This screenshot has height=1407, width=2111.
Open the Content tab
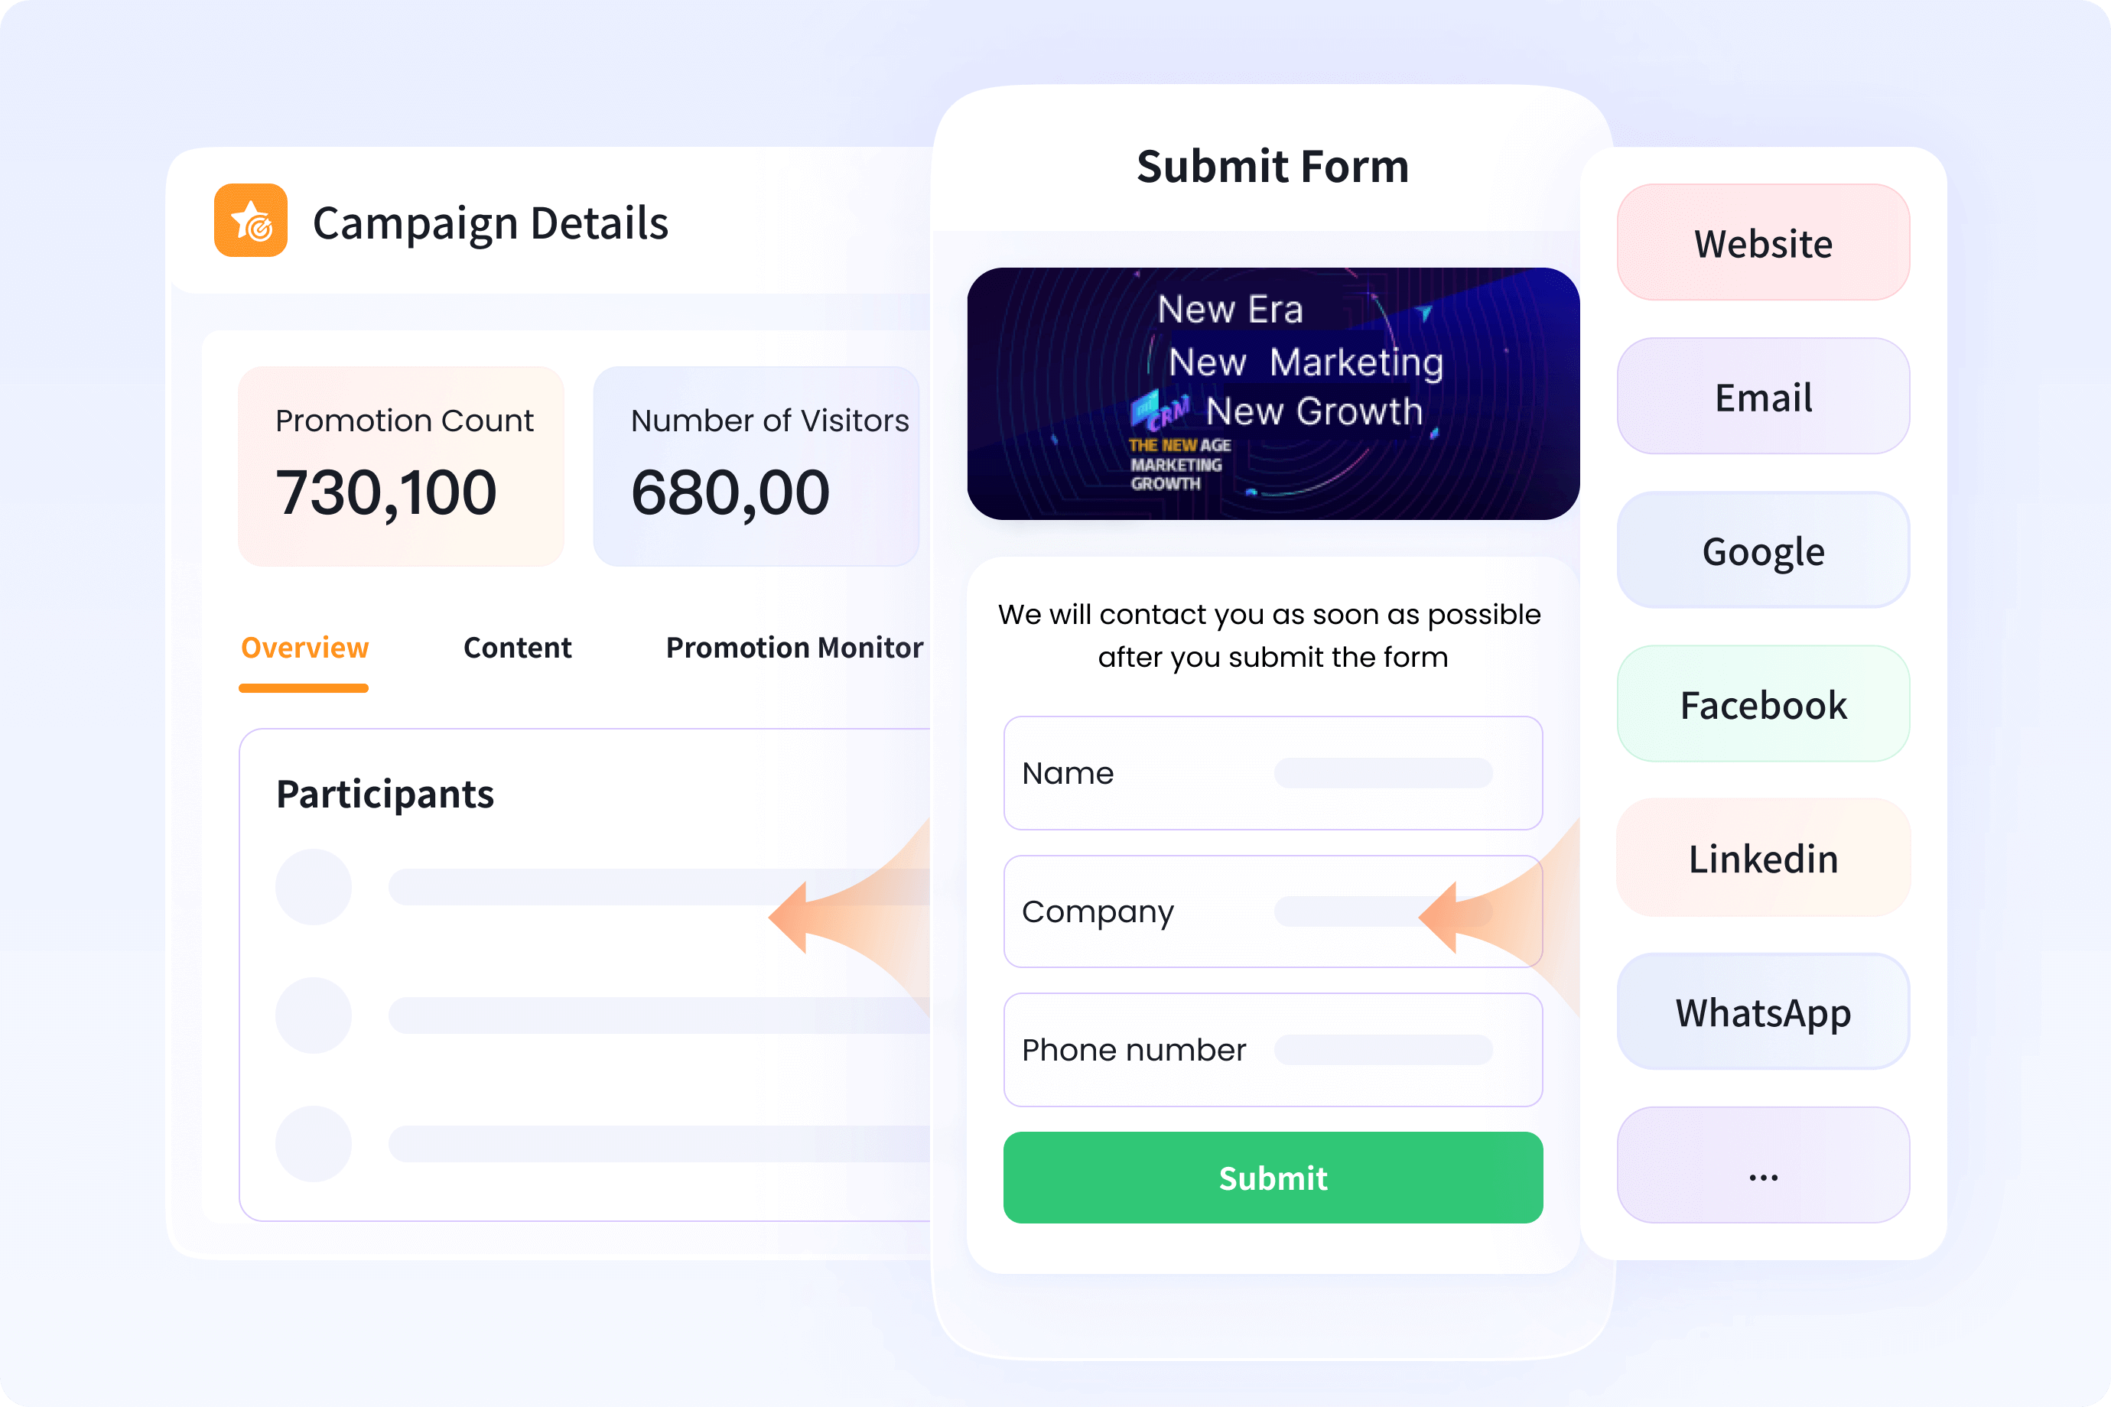517,648
